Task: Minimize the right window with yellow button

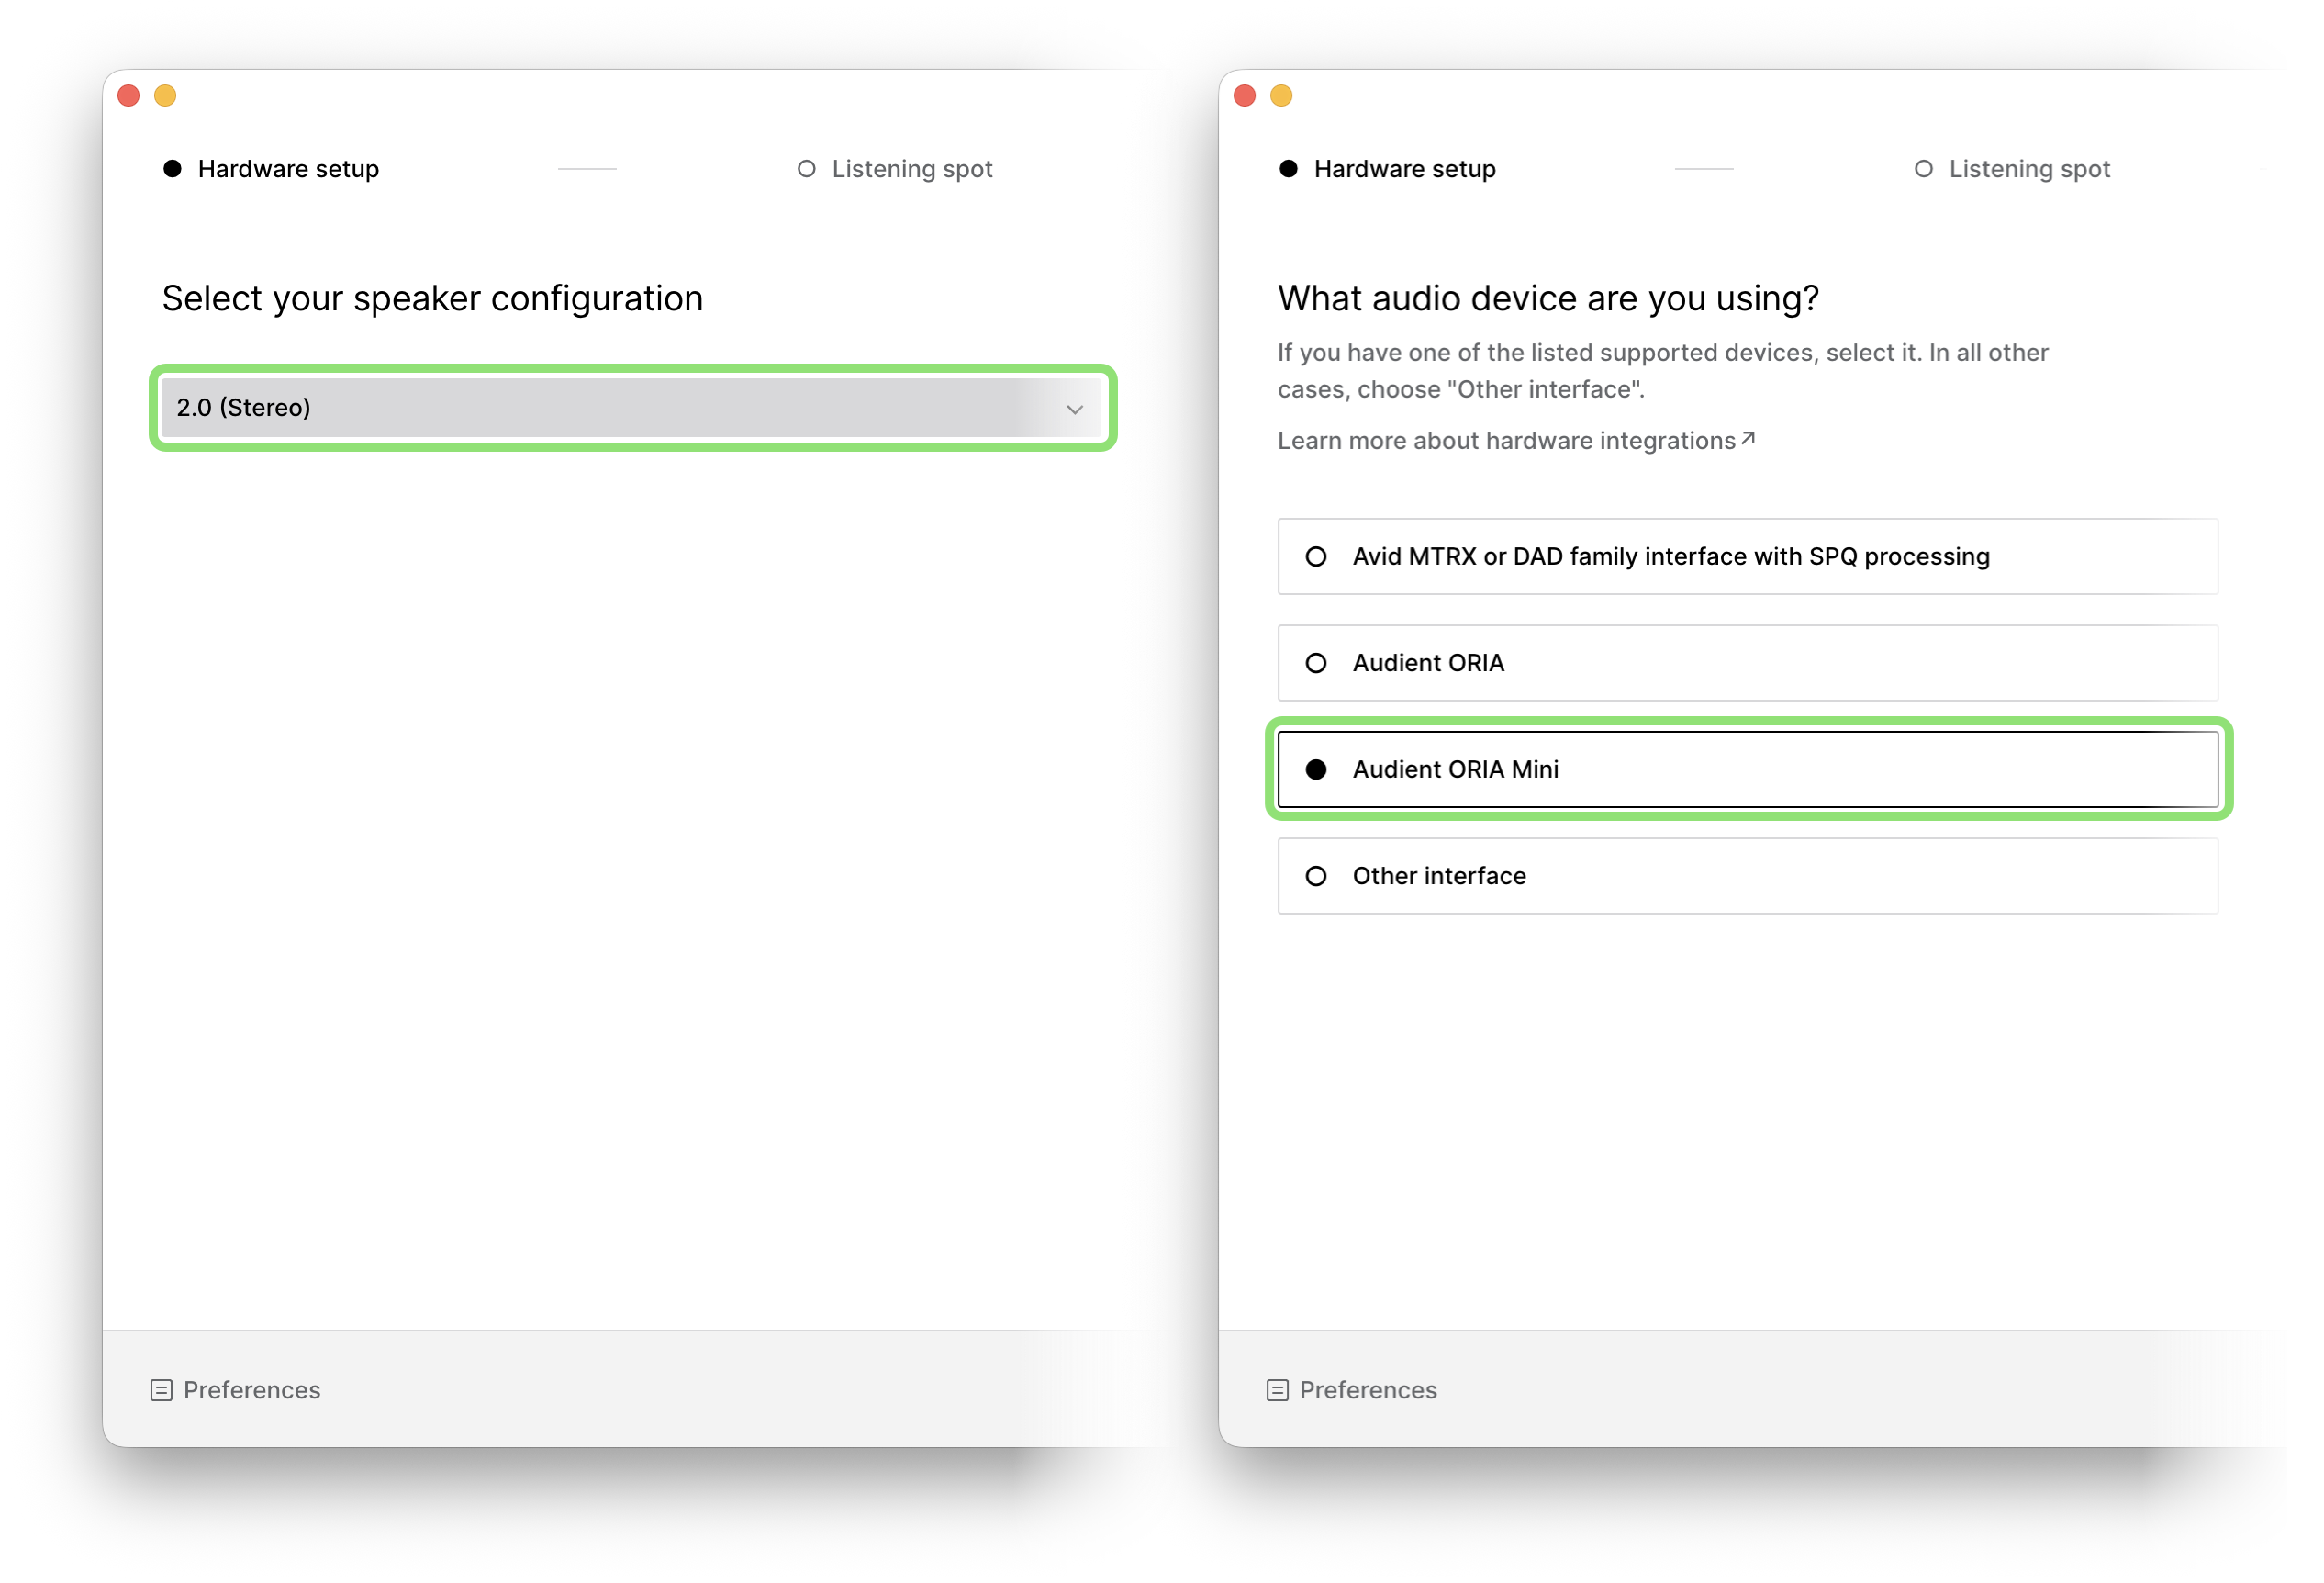Action: pyautogui.click(x=1281, y=95)
